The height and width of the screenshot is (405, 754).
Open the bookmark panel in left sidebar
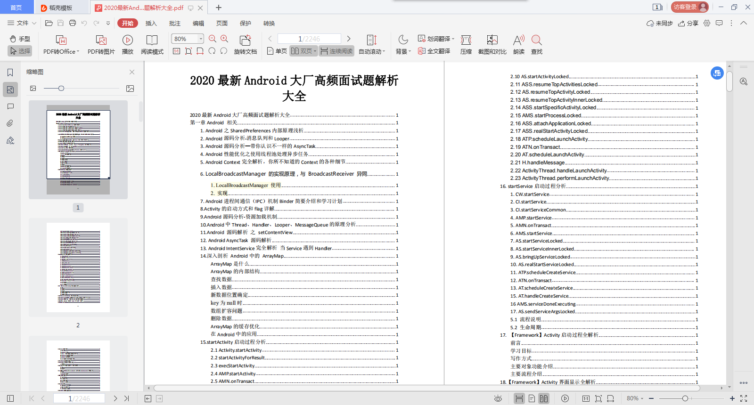[10, 73]
